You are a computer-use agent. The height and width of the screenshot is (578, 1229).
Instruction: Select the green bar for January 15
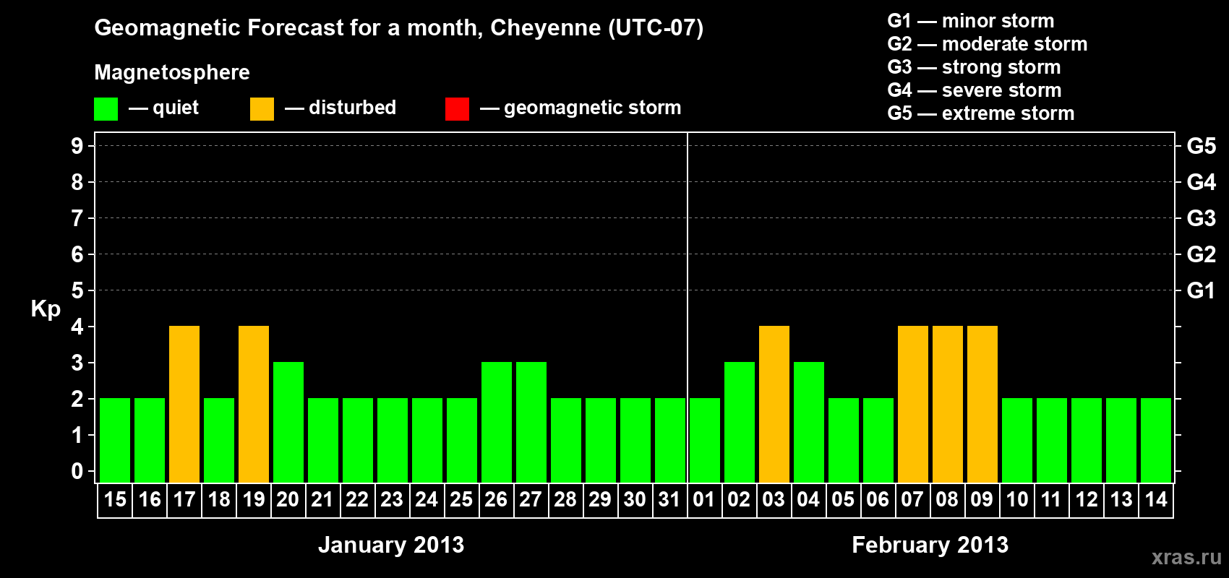(115, 440)
